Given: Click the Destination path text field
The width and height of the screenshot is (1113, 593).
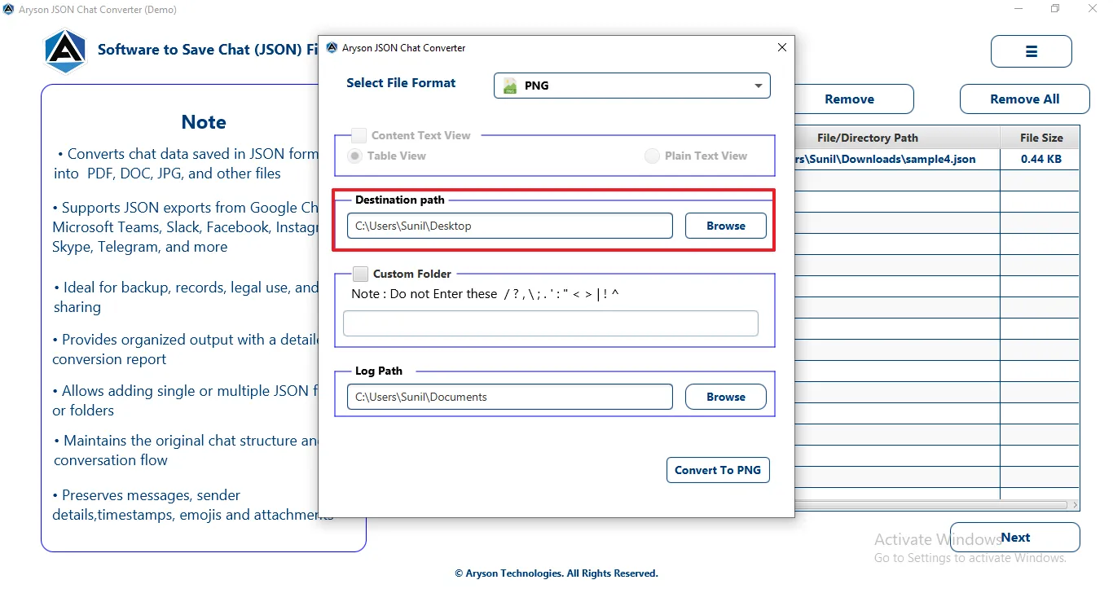Looking at the screenshot, I should (x=510, y=226).
